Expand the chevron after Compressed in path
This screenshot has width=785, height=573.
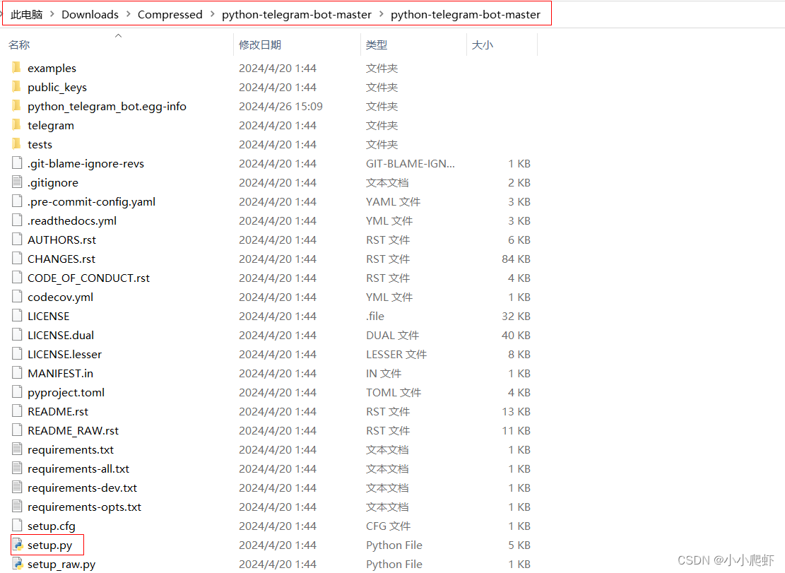point(212,14)
